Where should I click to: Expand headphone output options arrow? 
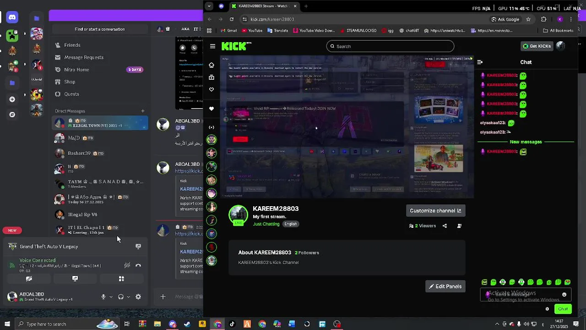click(128, 297)
